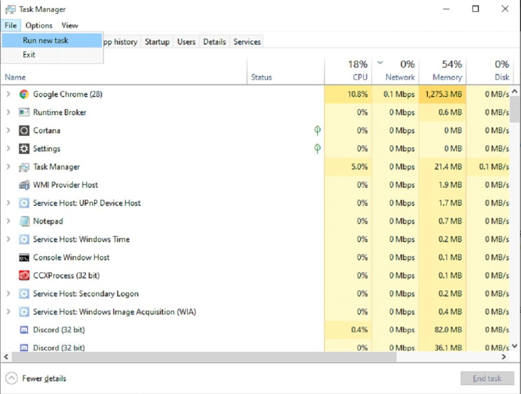
Task: Switch to the Startup tab
Action: tap(157, 42)
